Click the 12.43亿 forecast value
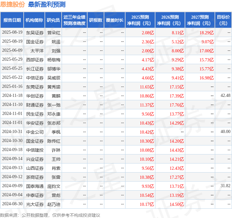Image resolution: width=232 pixels, height=218 pixels. pos(177,168)
